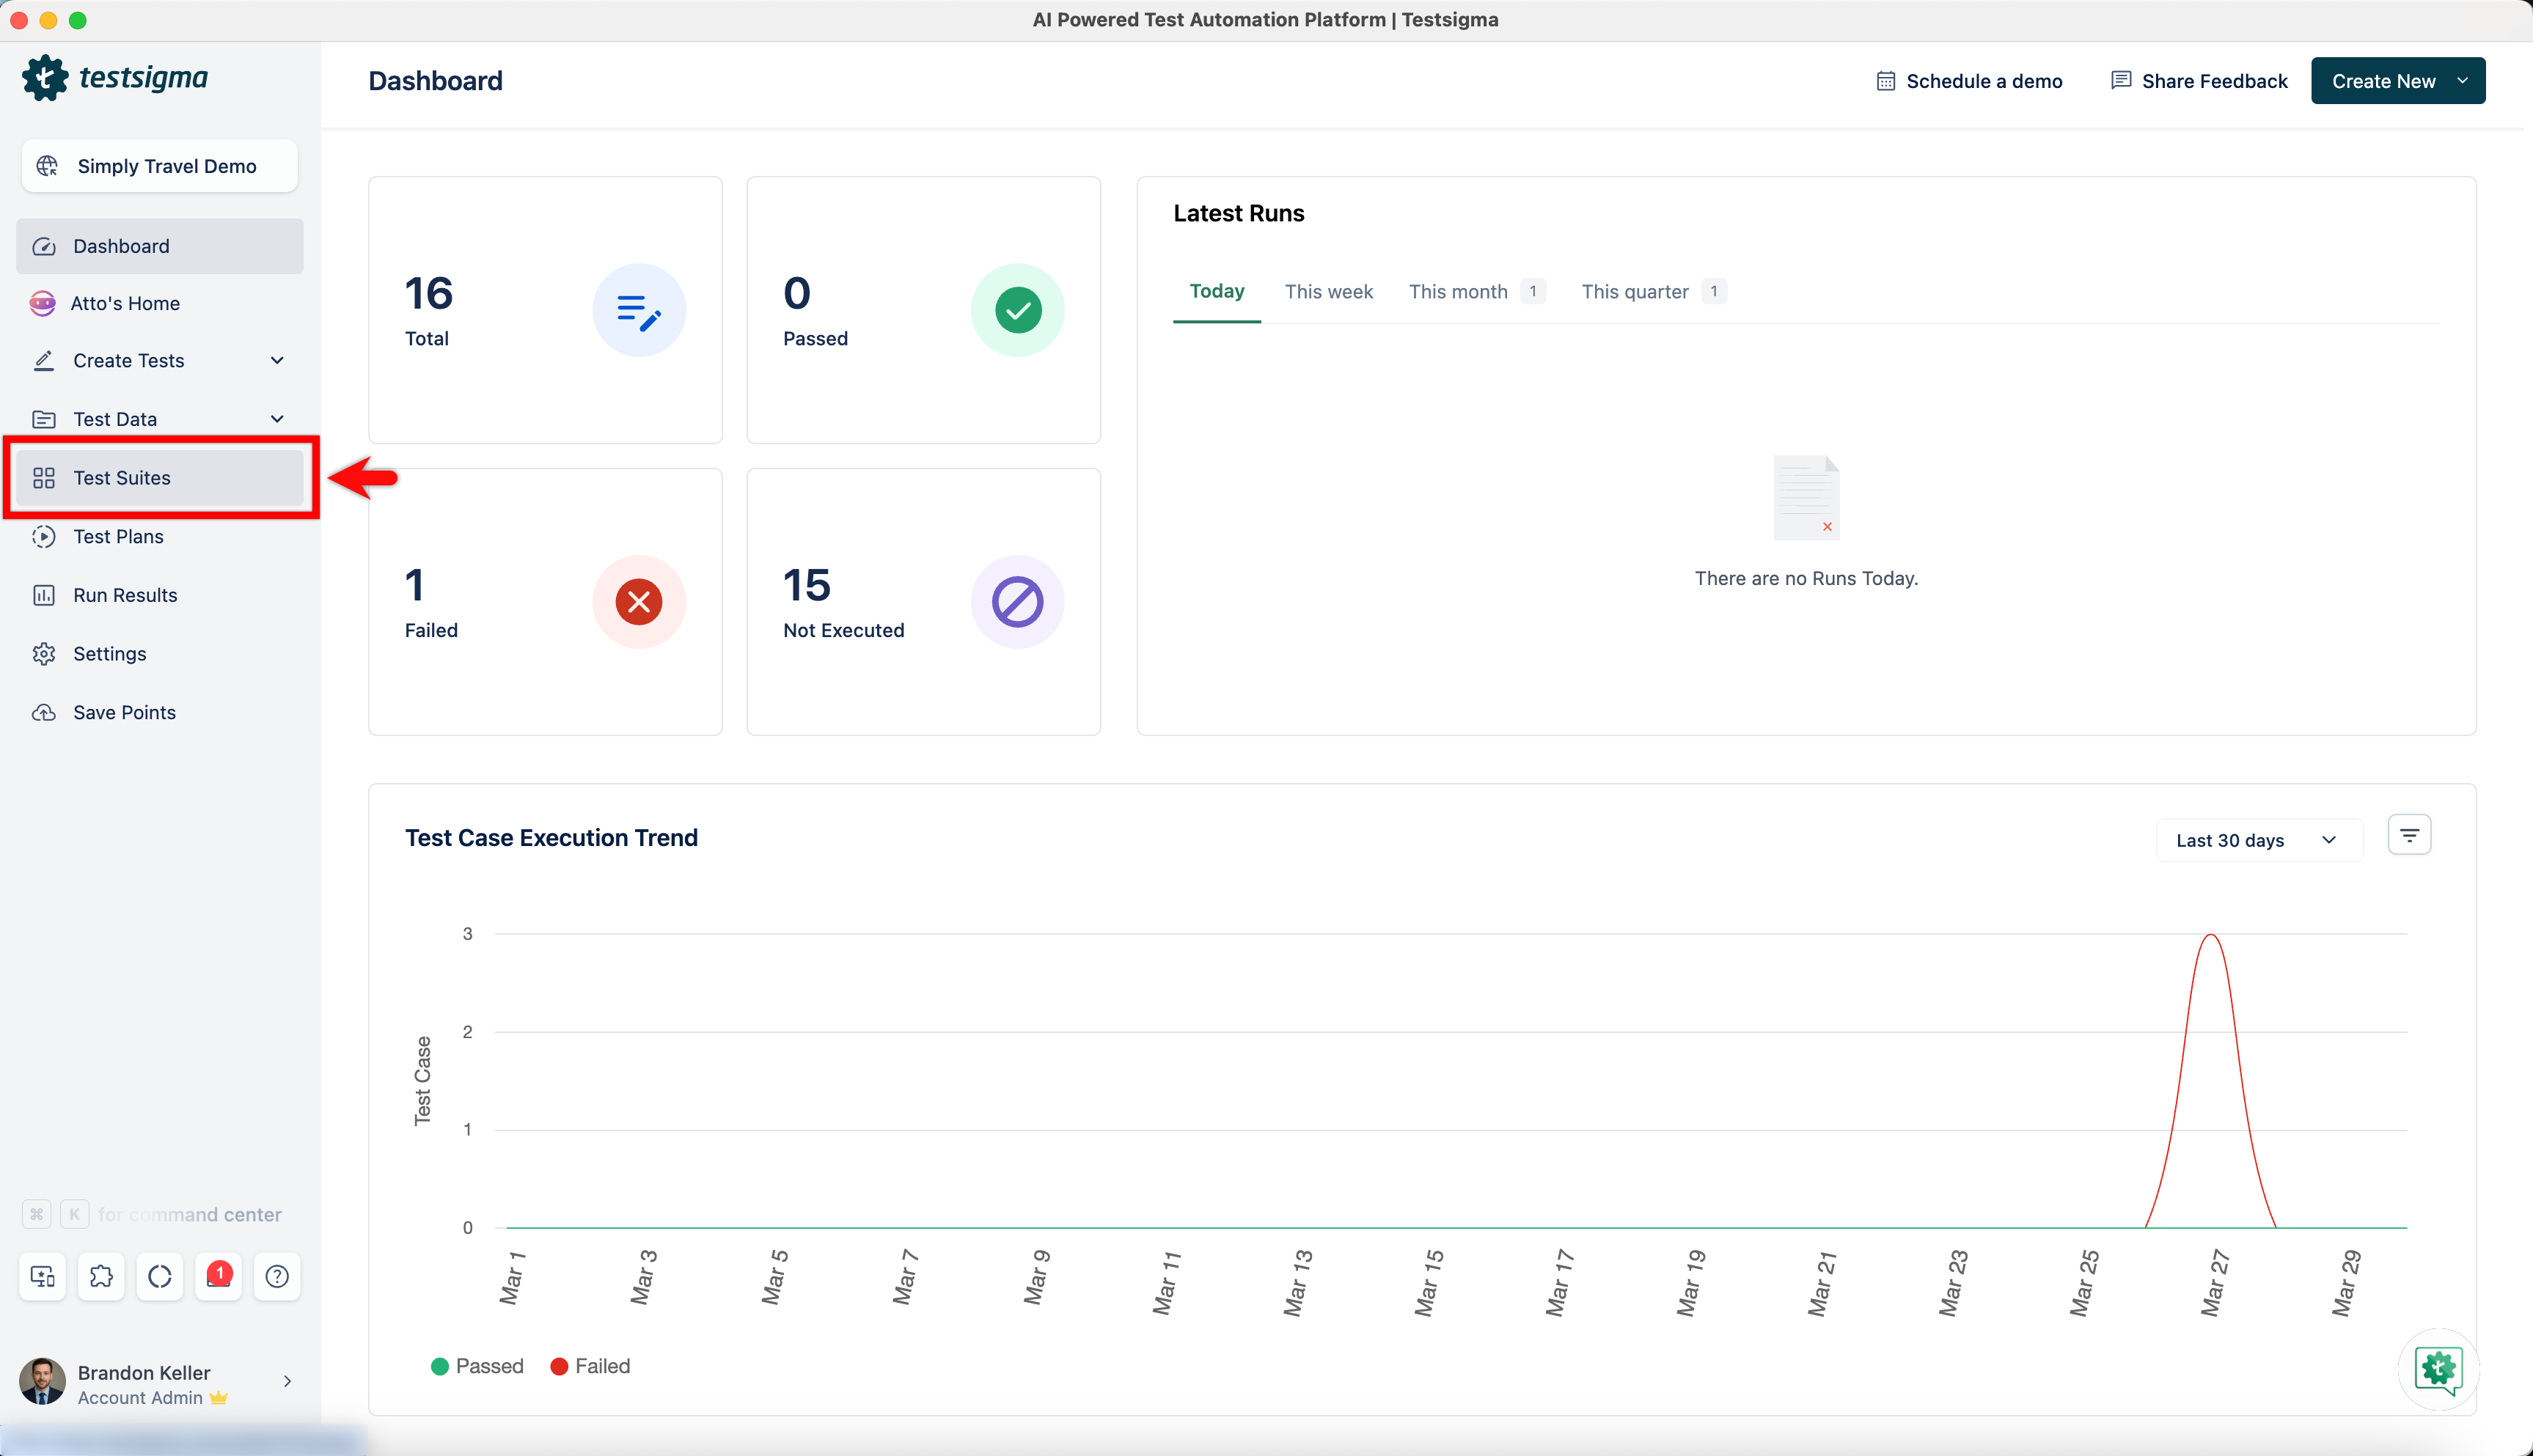Open the help question mark icon
2533x1456 pixels.
click(x=277, y=1276)
